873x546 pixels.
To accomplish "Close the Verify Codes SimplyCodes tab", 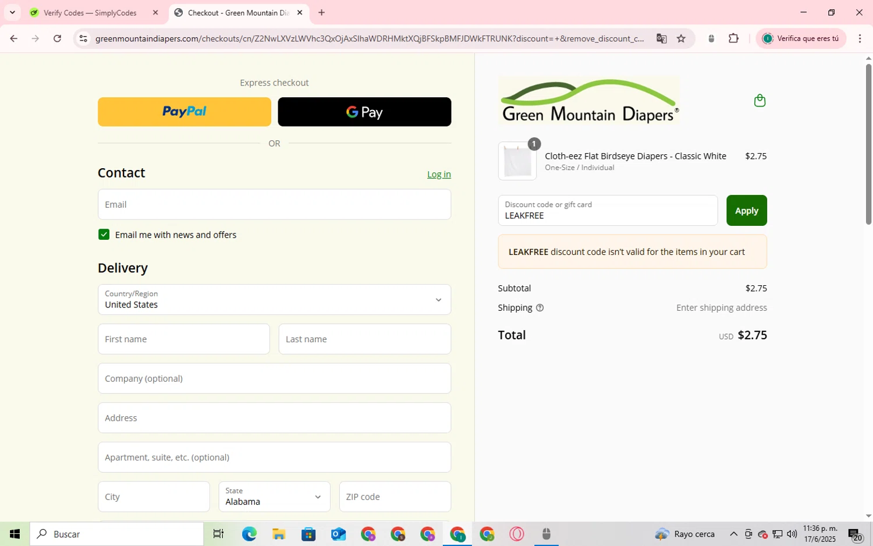I will click(155, 13).
